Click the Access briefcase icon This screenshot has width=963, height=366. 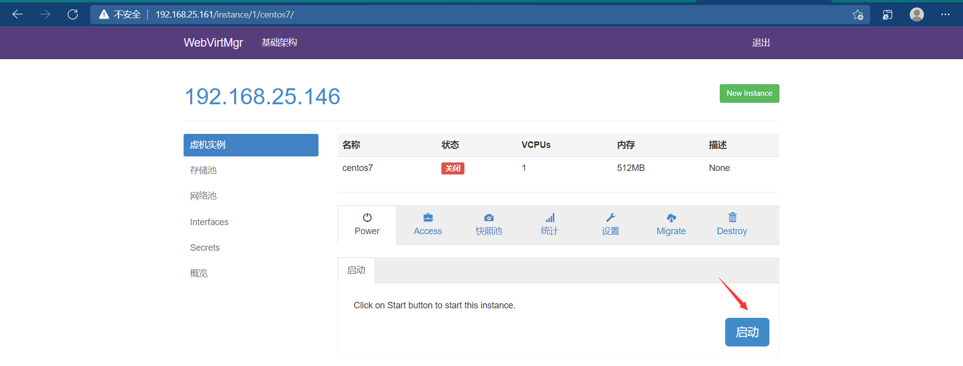click(428, 218)
